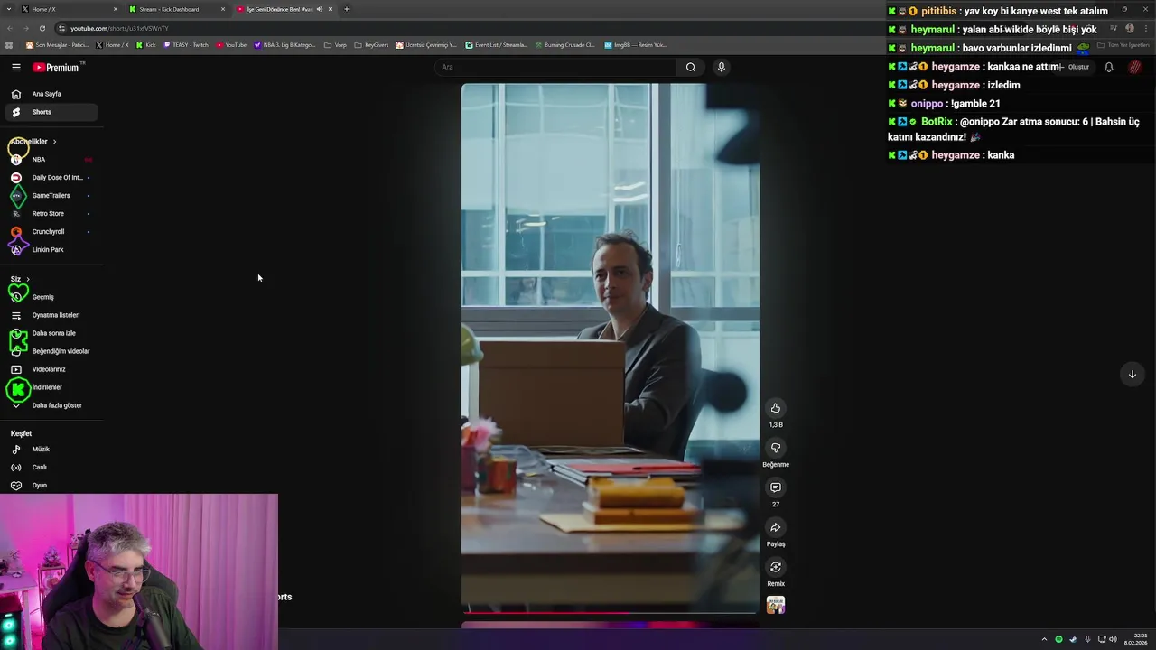Open Videolarınız in sidebar
The image size is (1156, 650).
pos(51,369)
